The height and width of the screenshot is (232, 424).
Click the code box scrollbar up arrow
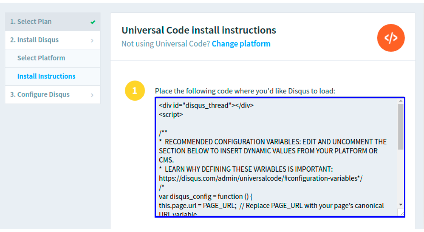pyautogui.click(x=401, y=101)
